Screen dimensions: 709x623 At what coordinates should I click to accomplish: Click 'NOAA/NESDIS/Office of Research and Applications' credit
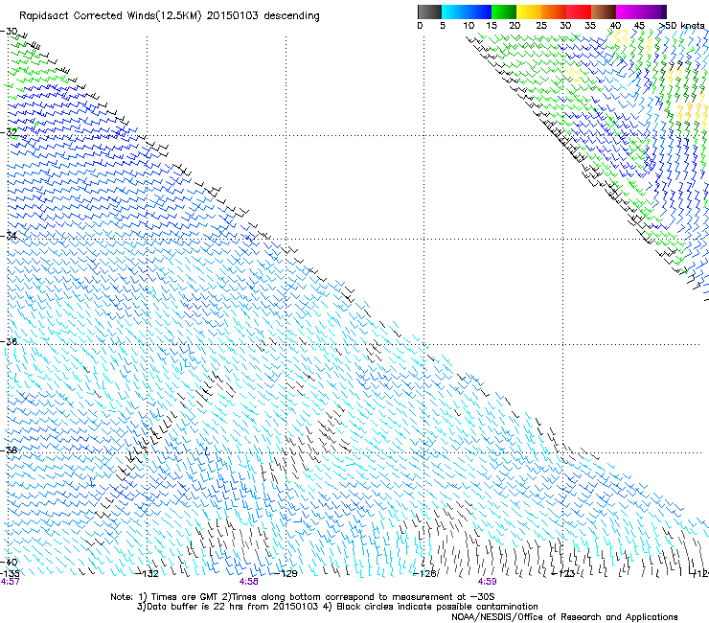564,617
